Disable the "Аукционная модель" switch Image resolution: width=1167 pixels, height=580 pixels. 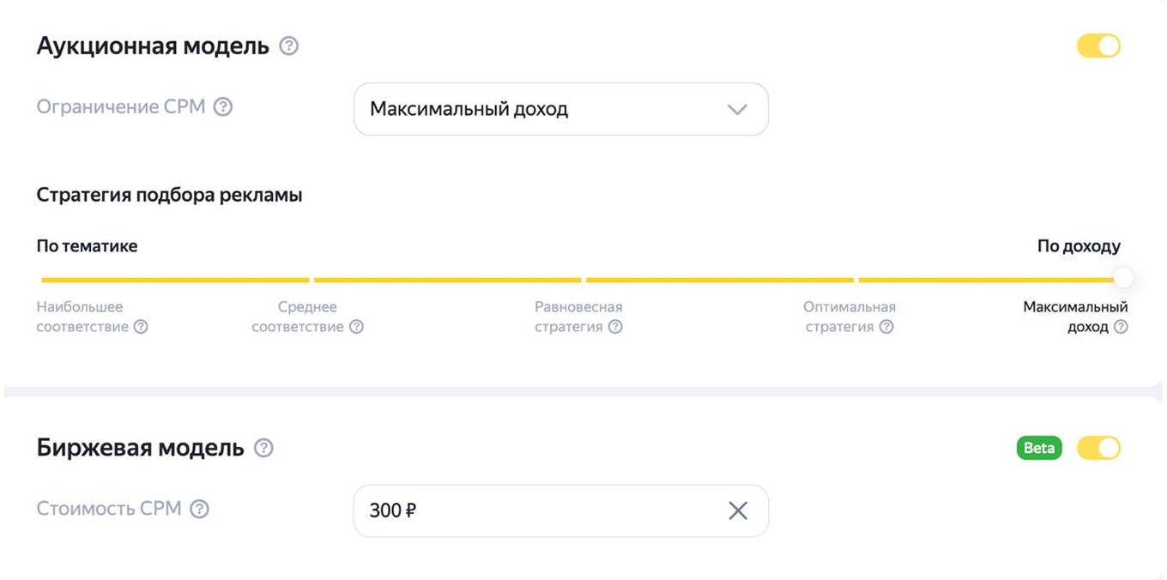1099,46
